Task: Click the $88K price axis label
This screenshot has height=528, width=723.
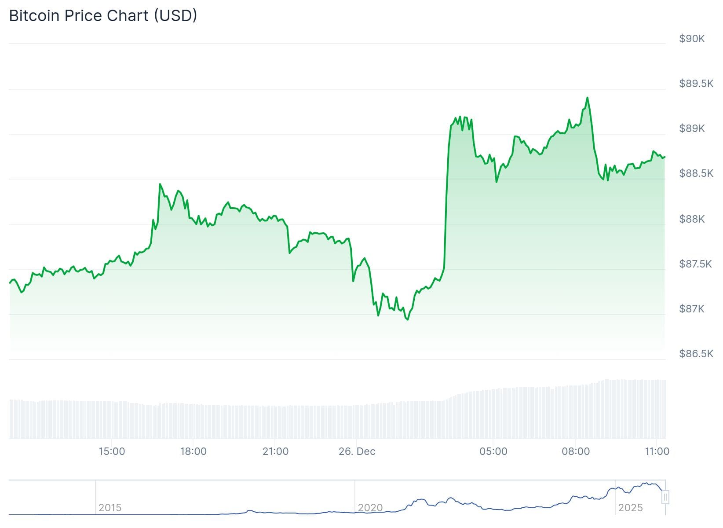Action: (x=692, y=219)
